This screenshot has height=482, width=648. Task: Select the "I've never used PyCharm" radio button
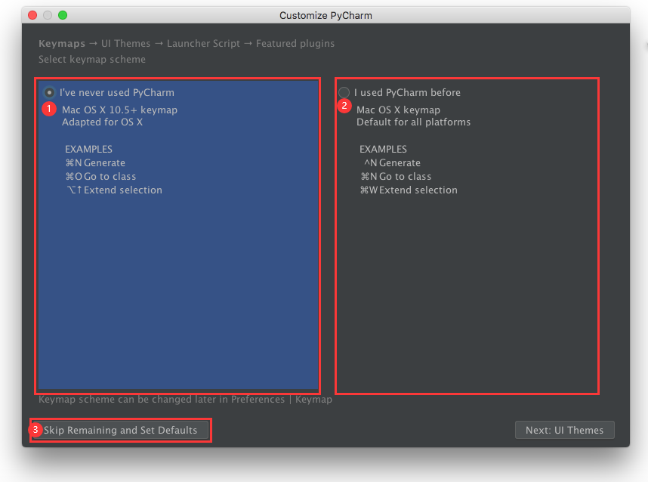[x=50, y=93]
